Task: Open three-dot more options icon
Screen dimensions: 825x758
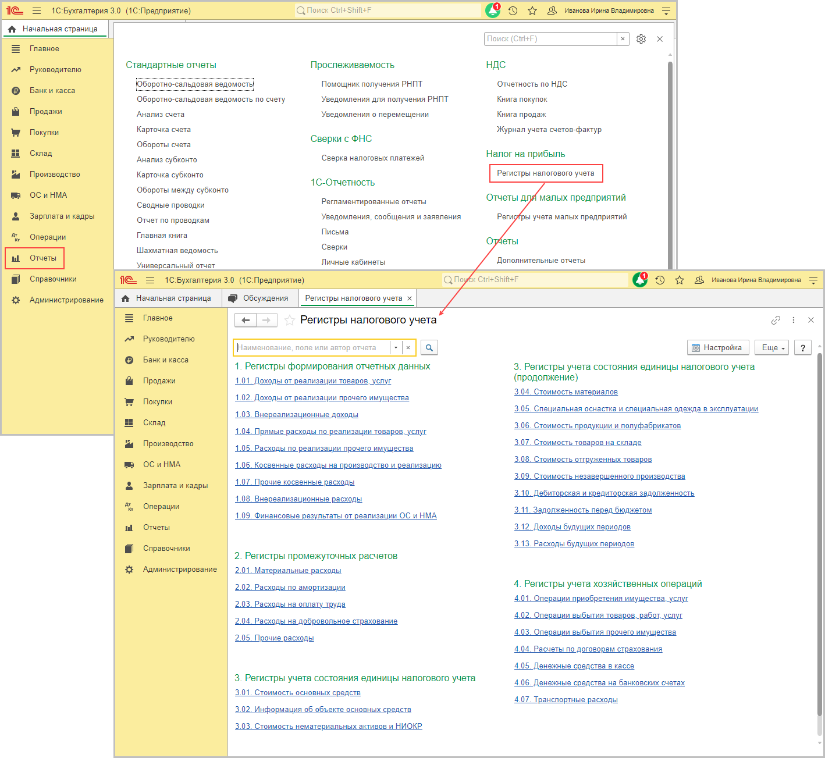Action: [x=794, y=320]
